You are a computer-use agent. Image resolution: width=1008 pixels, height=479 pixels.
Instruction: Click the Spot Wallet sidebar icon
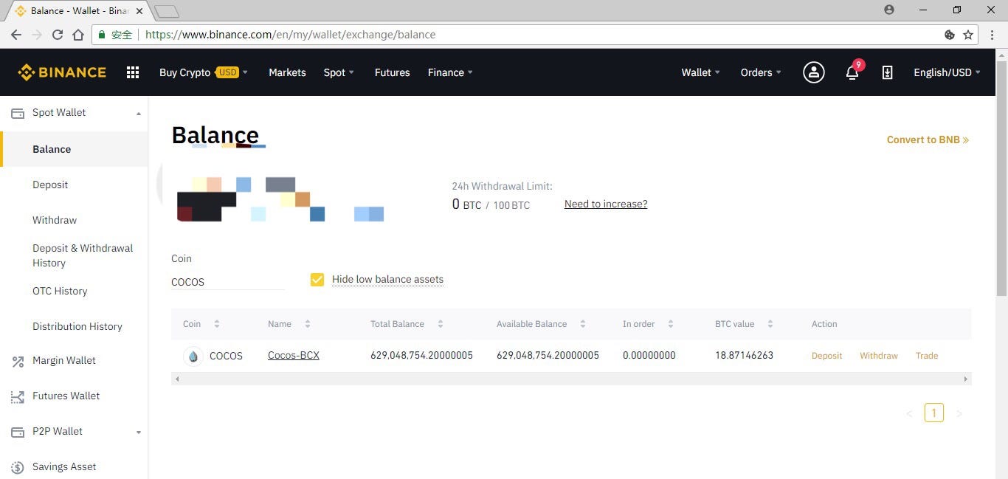(x=18, y=113)
